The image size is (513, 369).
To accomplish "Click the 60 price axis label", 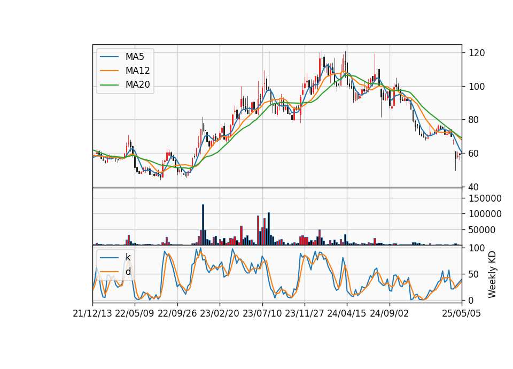I will 474,153.
